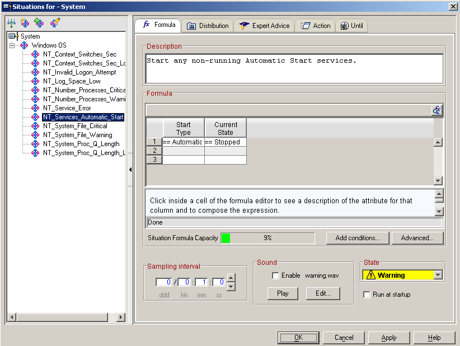Click the icon beside NT_Invalid_Logon_Attempt
Viewport: 460px width, 346px height.
[35, 72]
